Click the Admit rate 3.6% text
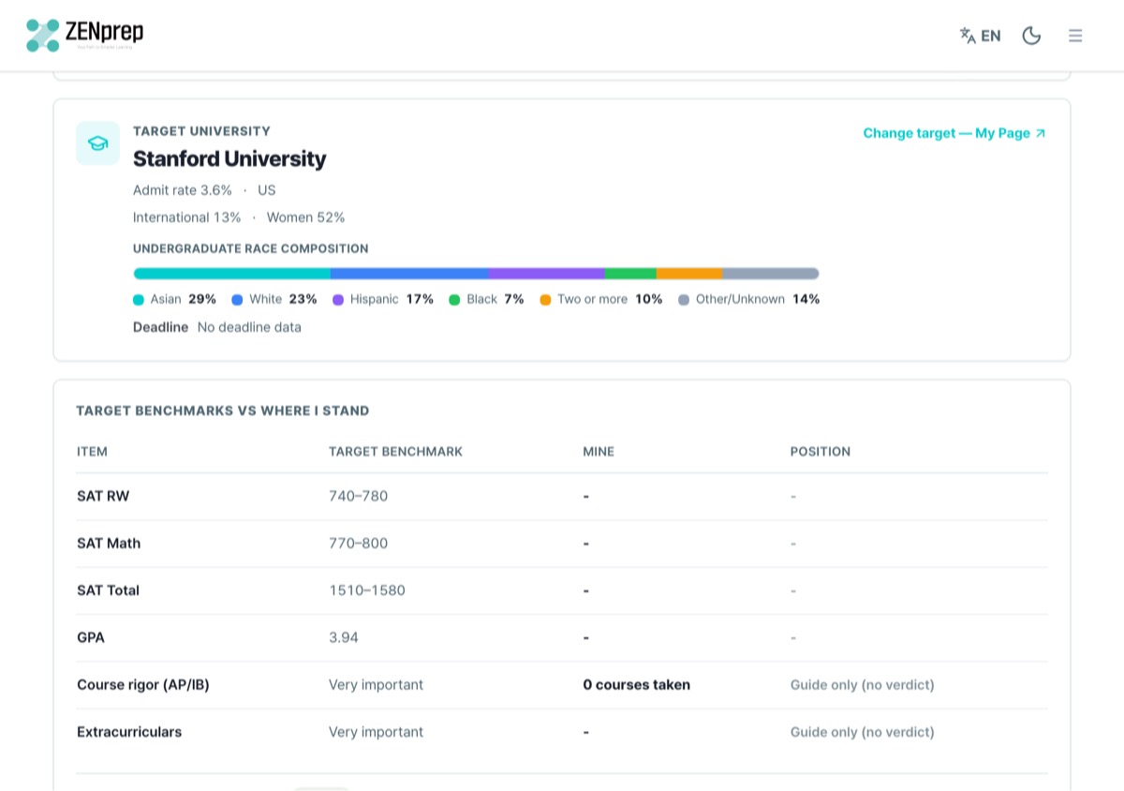Image resolution: width=1124 pixels, height=791 pixels. (183, 190)
